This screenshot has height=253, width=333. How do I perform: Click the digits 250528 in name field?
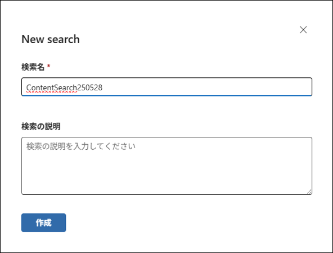coord(89,88)
